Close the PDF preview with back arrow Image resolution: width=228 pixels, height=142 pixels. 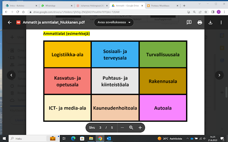[10, 22]
